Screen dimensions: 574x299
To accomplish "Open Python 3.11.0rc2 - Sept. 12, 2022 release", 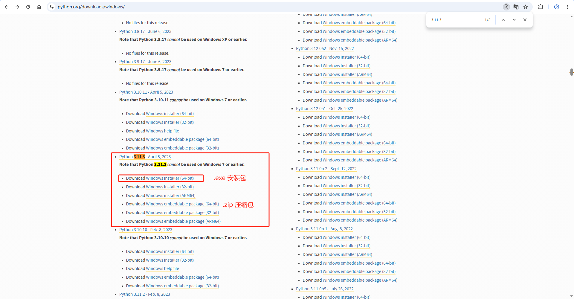I will (x=326, y=169).
